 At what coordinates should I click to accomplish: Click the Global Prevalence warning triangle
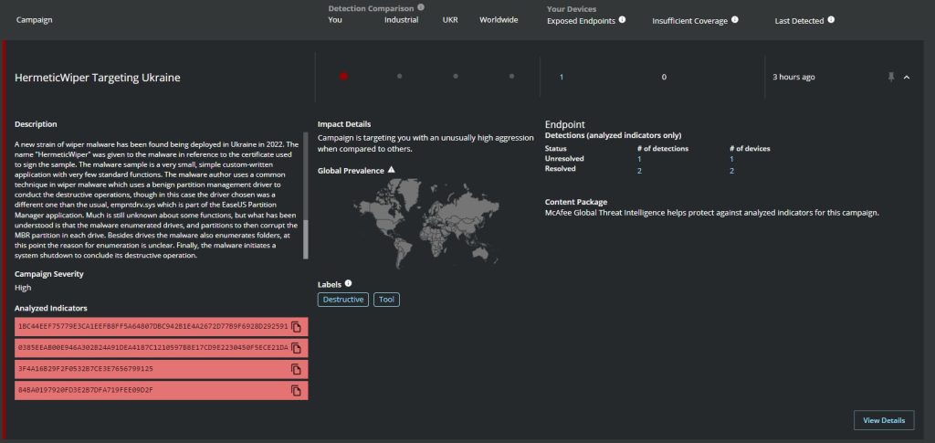tap(392, 170)
